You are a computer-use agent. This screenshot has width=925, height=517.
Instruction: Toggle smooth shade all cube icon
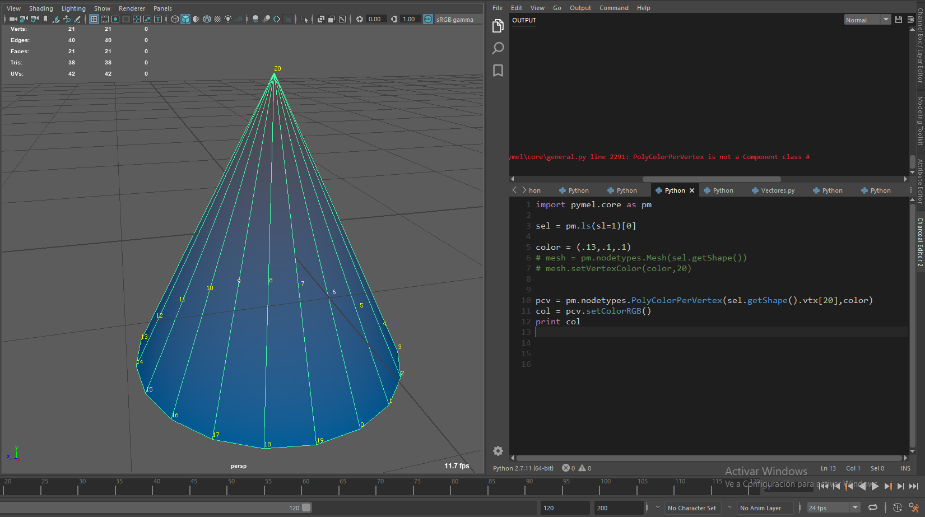point(185,19)
